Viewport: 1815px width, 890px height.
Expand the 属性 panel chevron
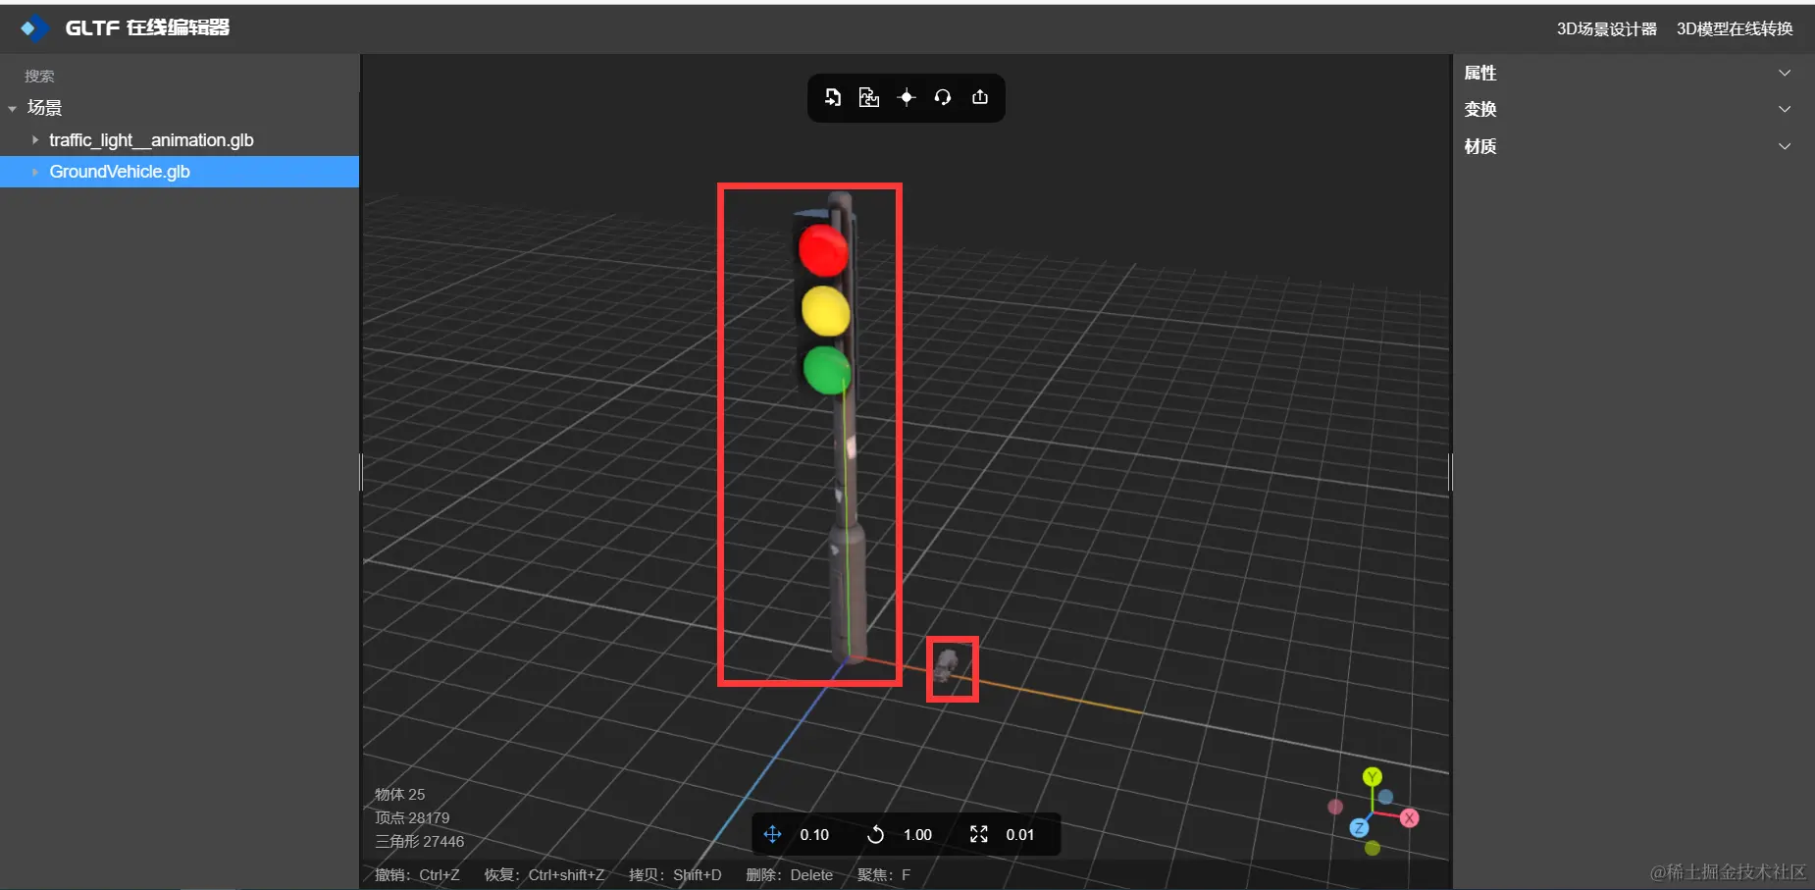[1785, 73]
